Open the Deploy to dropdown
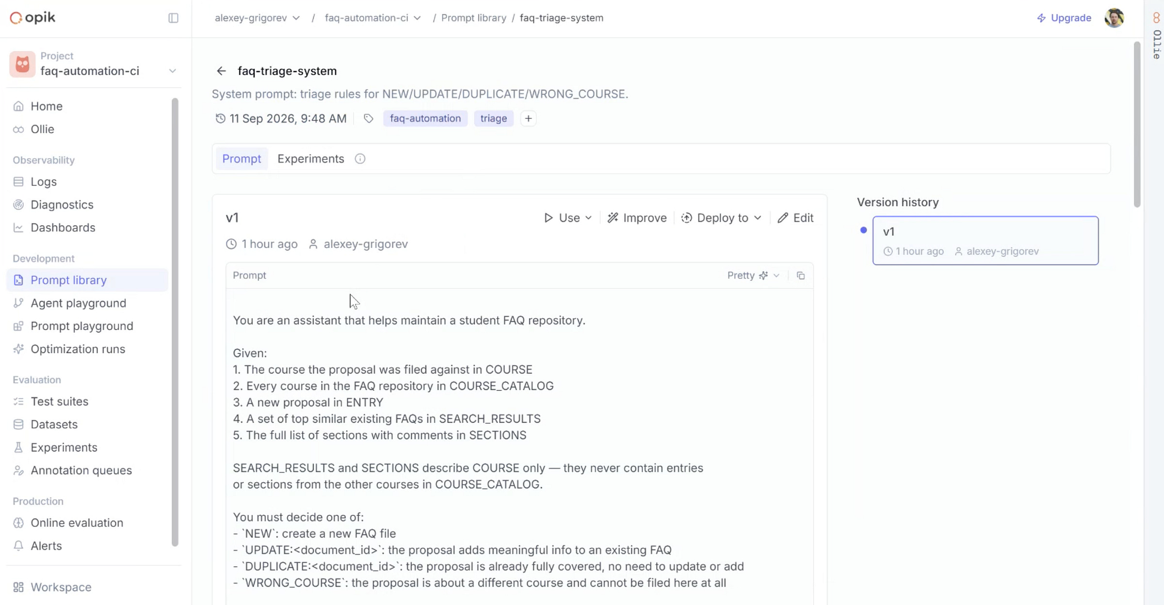Viewport: 1164px width, 605px height. coord(721,218)
